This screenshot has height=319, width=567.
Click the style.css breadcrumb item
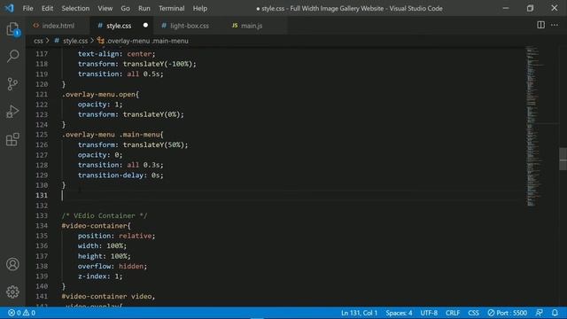tap(74, 41)
